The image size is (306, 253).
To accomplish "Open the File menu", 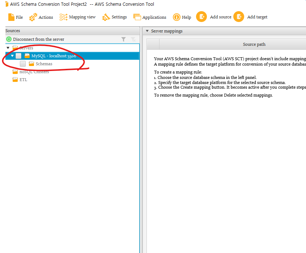I will pyautogui.click(x=16, y=17).
